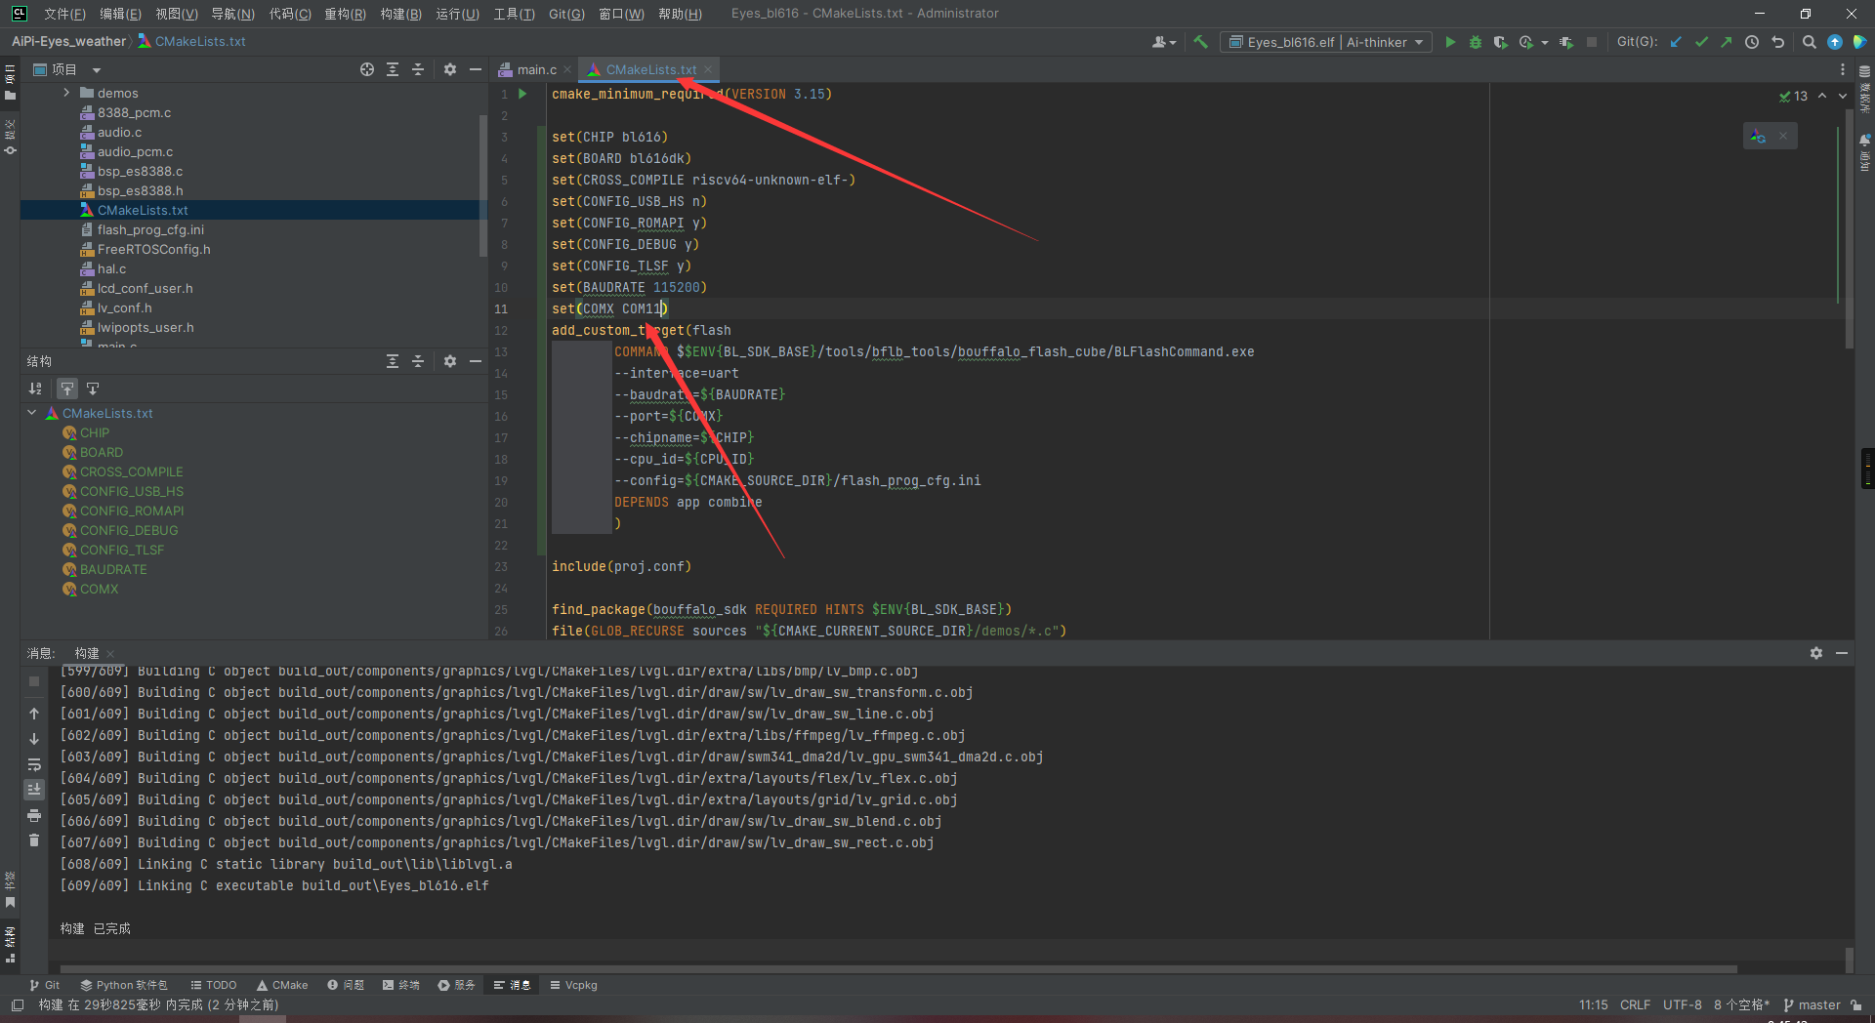
Task: Open the CMake tool window
Action: point(282,985)
